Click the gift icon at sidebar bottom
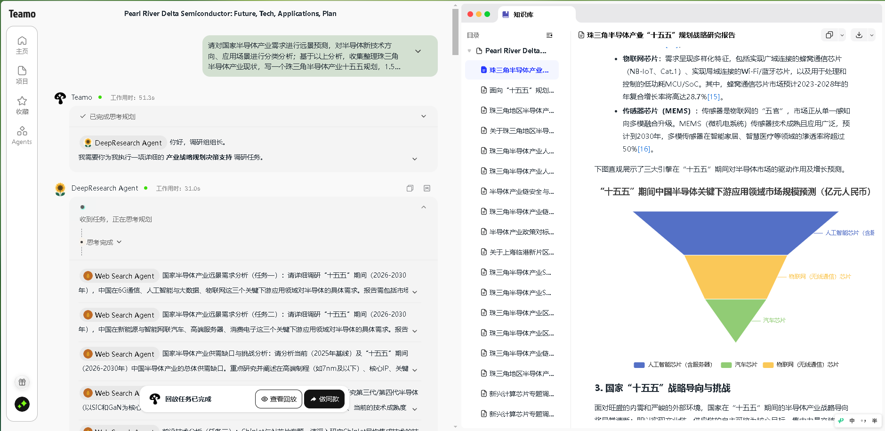This screenshot has width=885, height=431. click(22, 382)
